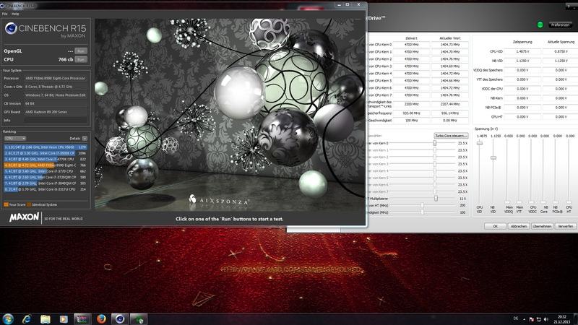Adjust the bottom speed slider at 100
This screenshot has height=325, width=578.
[423, 212]
